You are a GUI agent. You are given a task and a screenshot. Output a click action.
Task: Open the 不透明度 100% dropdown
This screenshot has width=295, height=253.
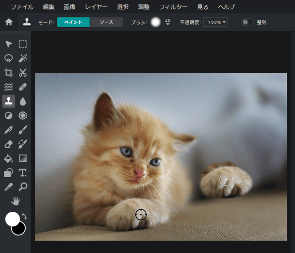click(x=215, y=22)
